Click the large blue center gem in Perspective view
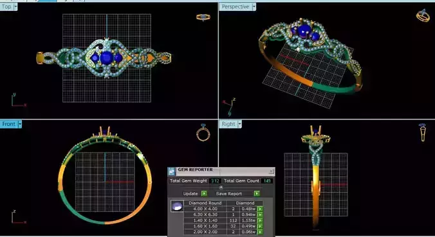The height and width of the screenshot is (237, 435). tap(304, 30)
